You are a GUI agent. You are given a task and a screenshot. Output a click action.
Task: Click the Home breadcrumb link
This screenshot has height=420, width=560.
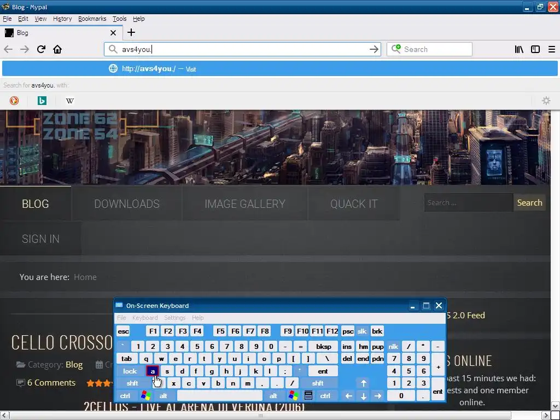[x=85, y=277]
